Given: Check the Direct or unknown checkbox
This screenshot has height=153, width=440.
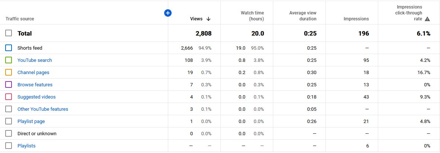Looking at the screenshot, I should tap(9, 133).
